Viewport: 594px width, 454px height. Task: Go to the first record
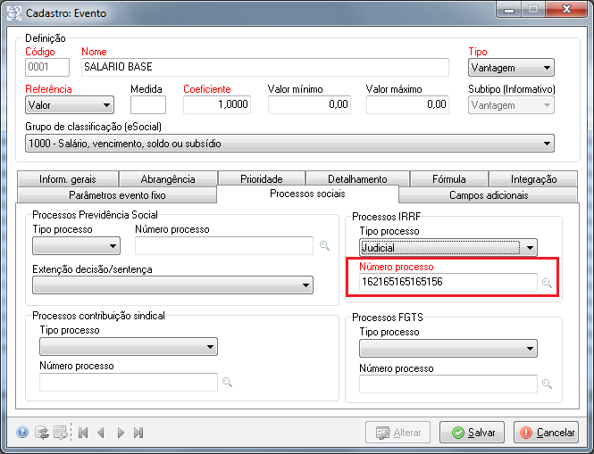pyautogui.click(x=83, y=433)
